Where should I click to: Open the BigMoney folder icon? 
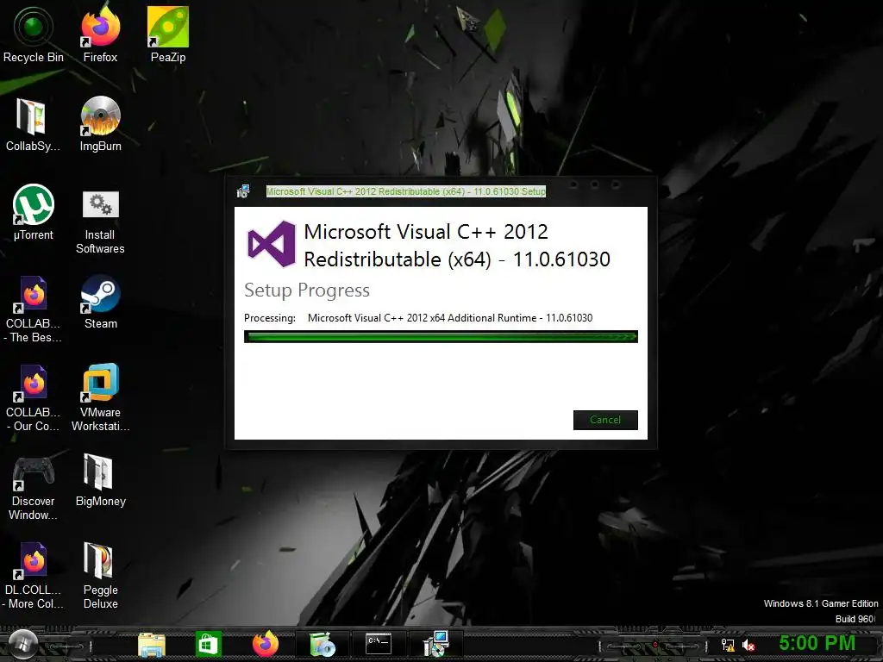click(x=100, y=479)
